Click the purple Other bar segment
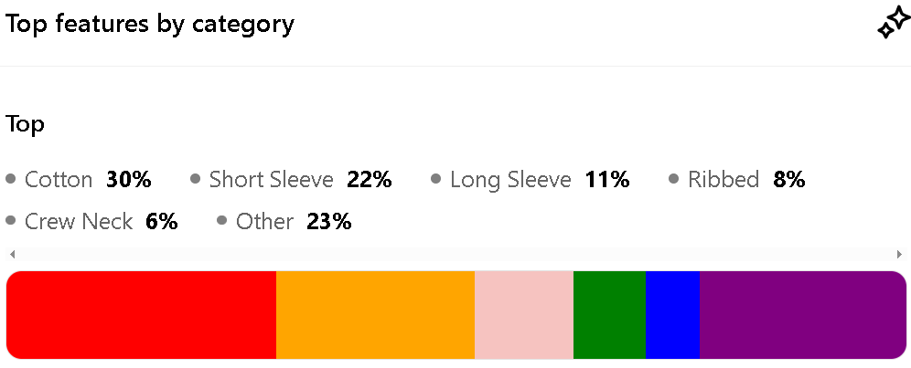Viewport: 911px width, 368px height. pos(802,315)
